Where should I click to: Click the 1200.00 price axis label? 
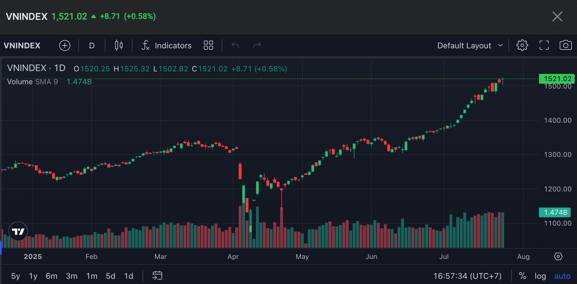click(558, 189)
